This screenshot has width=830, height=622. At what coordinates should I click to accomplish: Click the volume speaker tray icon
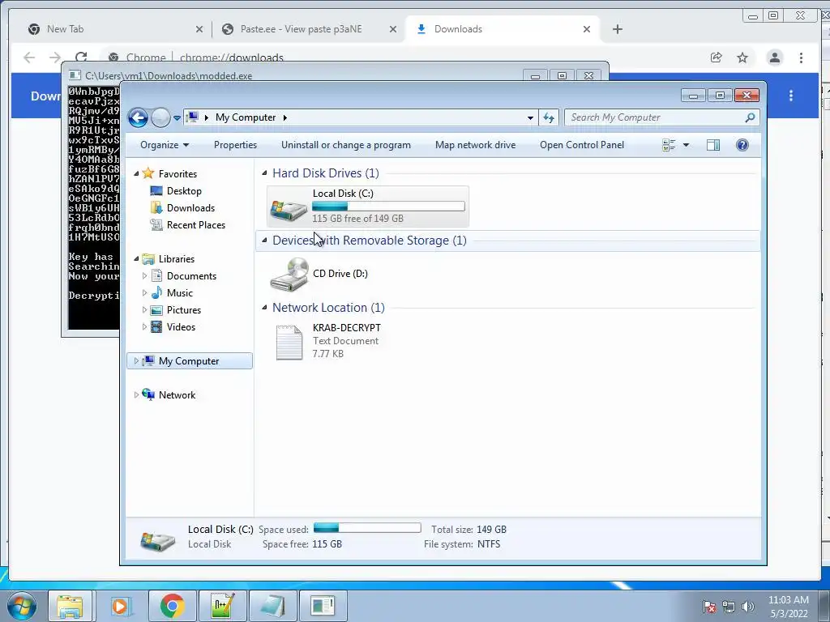pyautogui.click(x=747, y=607)
